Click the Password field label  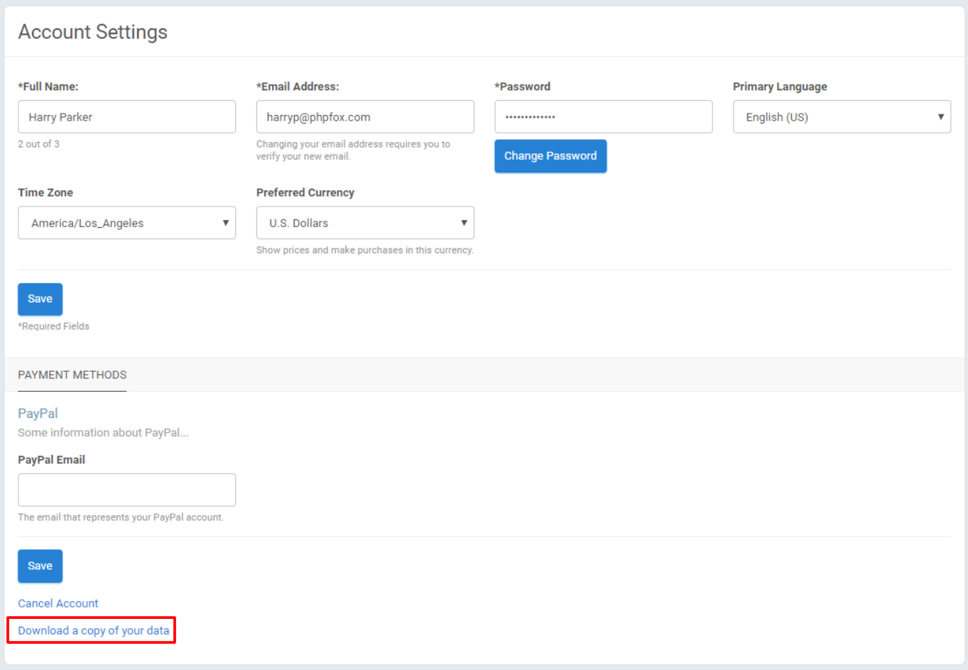coord(523,87)
